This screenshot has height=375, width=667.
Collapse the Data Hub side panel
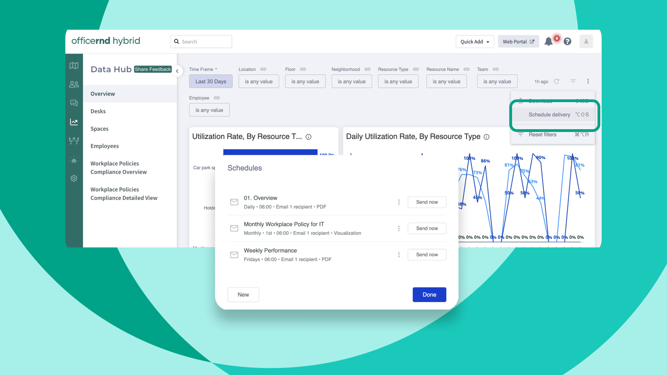[x=177, y=71]
